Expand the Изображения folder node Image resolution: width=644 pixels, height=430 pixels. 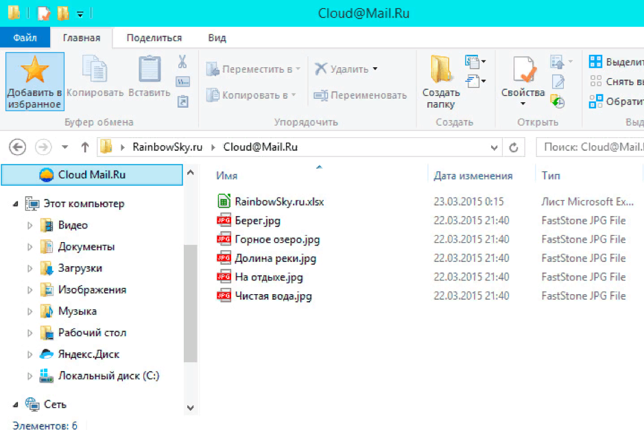click(x=29, y=290)
